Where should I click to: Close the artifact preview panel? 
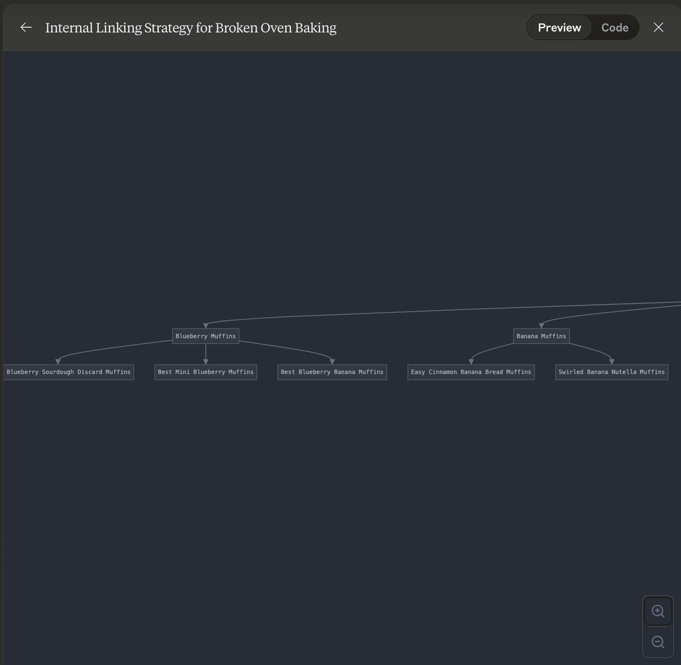[659, 28]
